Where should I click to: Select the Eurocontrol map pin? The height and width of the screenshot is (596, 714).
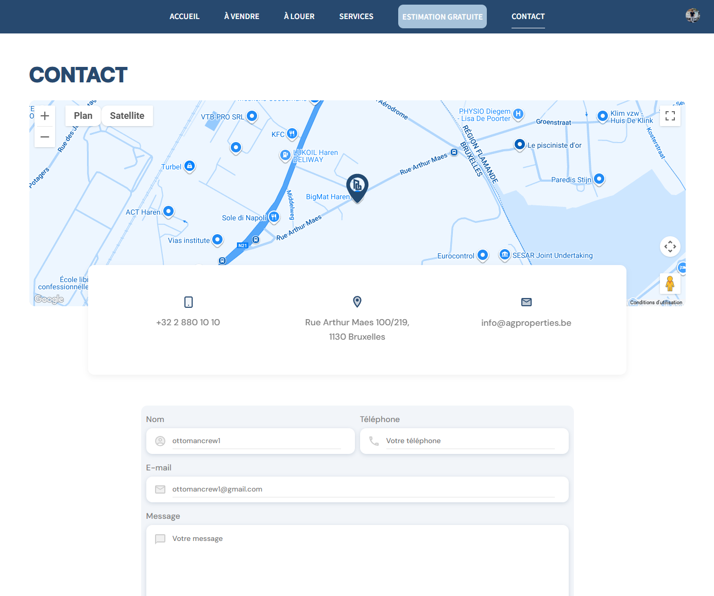pos(482,255)
